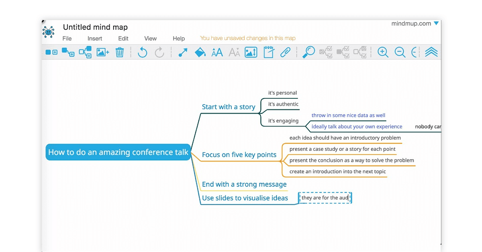Select the introductory problem idea node
The height and width of the screenshot is (252, 482).
click(x=345, y=138)
